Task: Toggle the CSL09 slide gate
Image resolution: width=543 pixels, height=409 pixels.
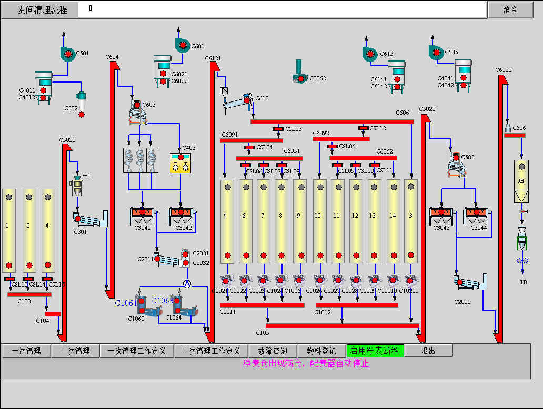Action: (337, 166)
